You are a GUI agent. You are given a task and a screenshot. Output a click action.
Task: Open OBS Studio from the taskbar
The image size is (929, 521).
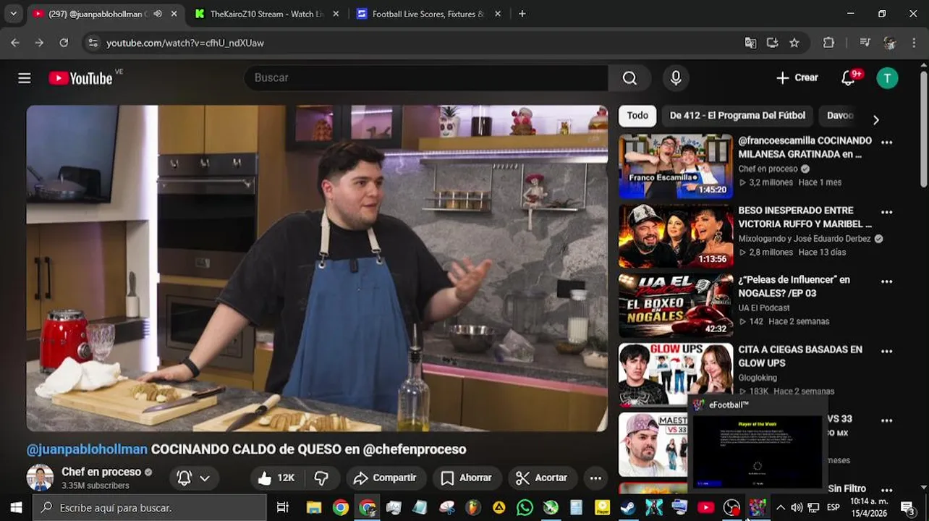tap(731, 508)
